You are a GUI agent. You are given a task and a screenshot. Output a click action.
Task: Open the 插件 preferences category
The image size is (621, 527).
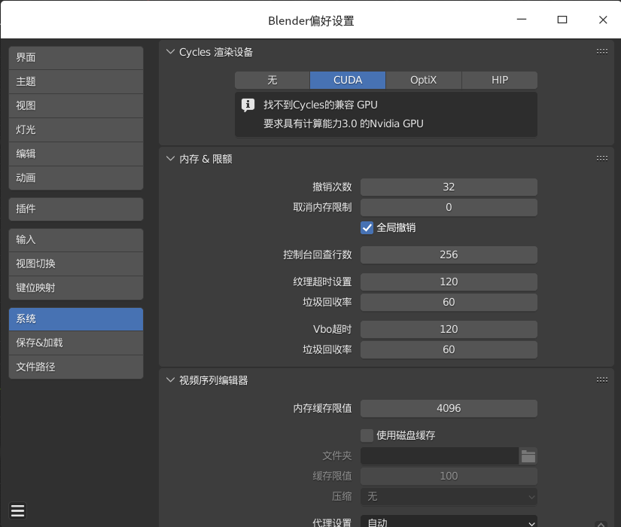pyautogui.click(x=75, y=209)
